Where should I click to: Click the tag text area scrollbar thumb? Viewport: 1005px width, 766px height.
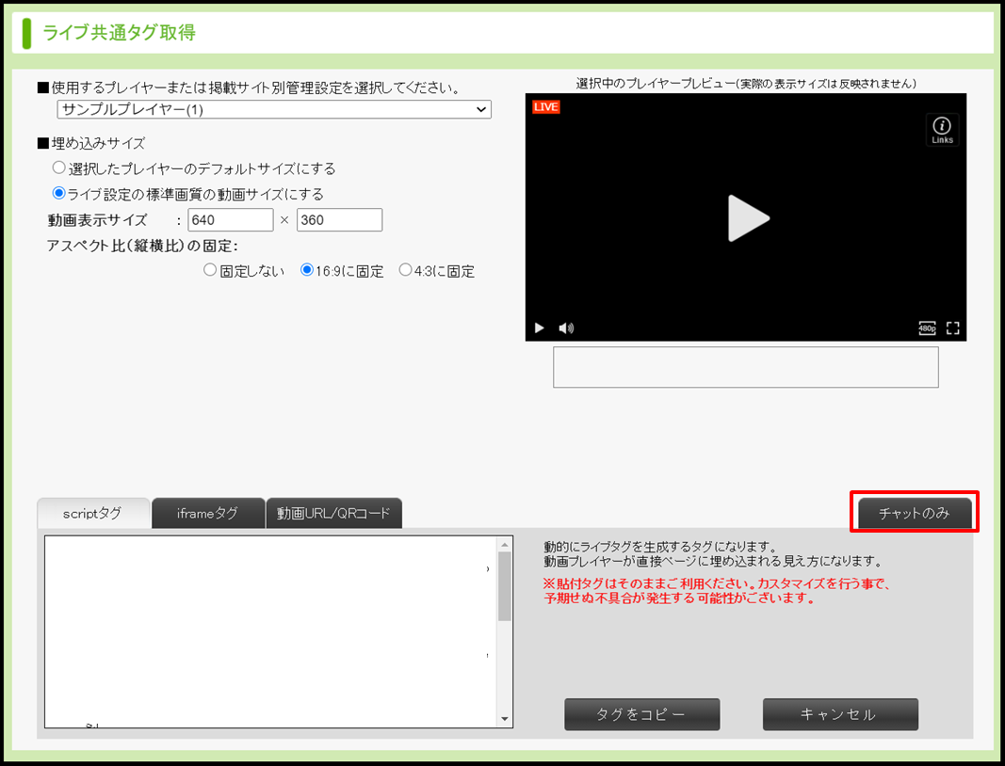[x=505, y=586]
